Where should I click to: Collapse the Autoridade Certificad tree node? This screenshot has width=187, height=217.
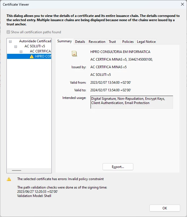pos(10,41)
